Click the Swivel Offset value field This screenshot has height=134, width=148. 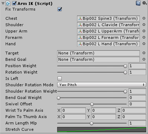[x=137, y=104]
